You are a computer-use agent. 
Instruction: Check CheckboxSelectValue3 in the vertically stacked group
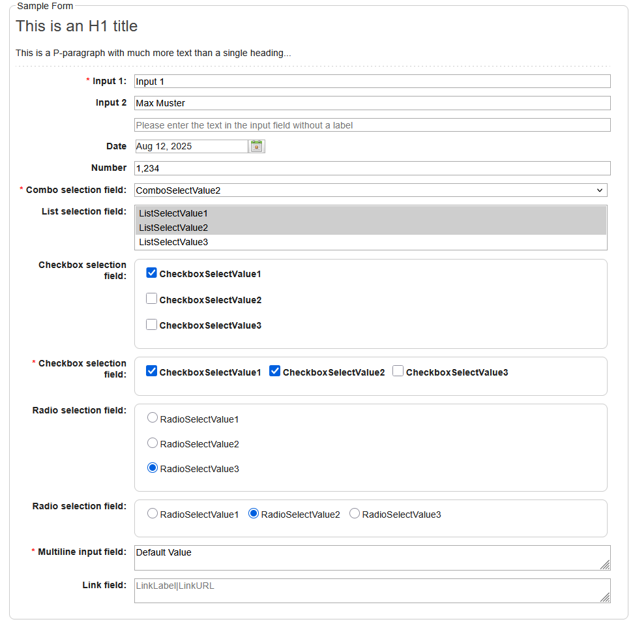tap(152, 325)
